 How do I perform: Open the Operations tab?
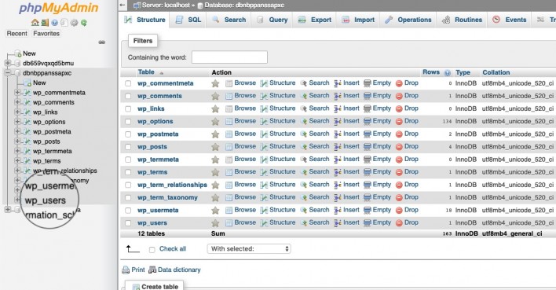click(408, 20)
